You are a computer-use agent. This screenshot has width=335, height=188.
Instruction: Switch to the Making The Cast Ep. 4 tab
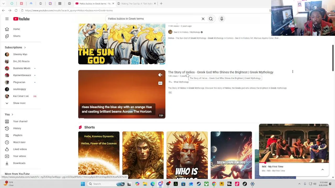click(136, 4)
